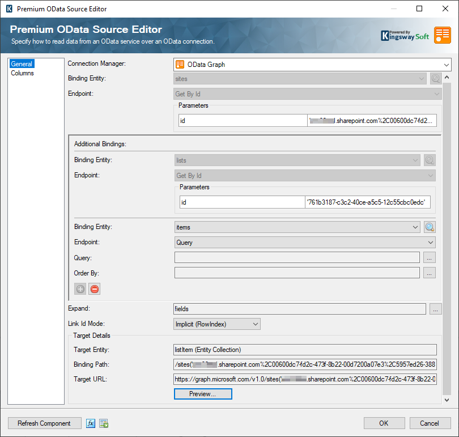Add a new binding with the plus icon

click(x=80, y=289)
